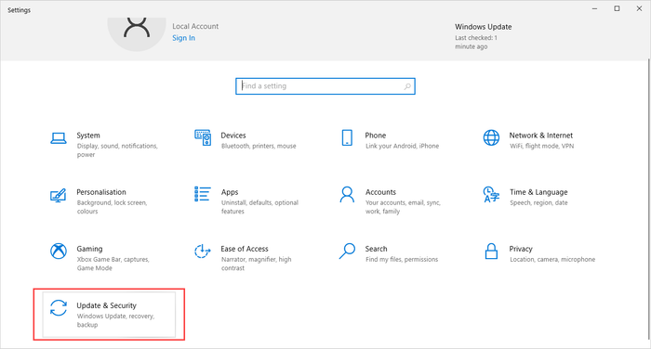Open the Privacy padlock icon
Viewport: 651px width, 349px height.
tap(491, 252)
